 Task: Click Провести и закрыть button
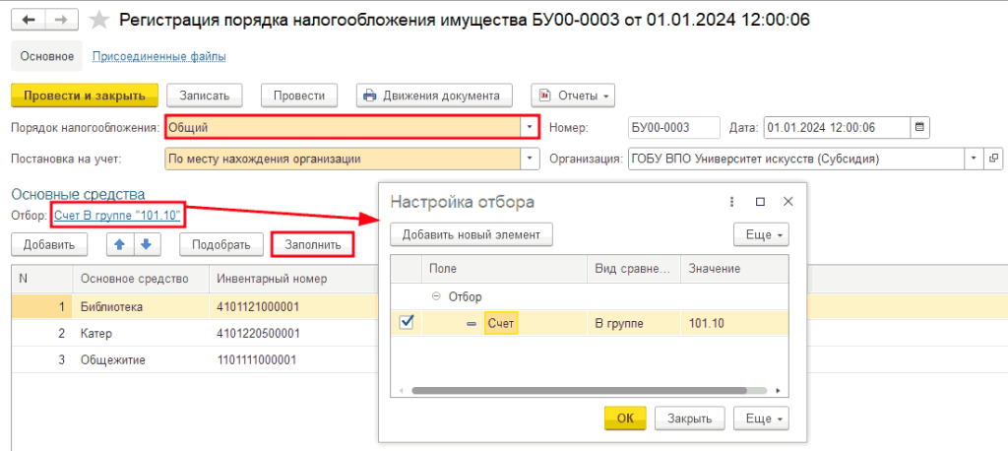pos(85,96)
